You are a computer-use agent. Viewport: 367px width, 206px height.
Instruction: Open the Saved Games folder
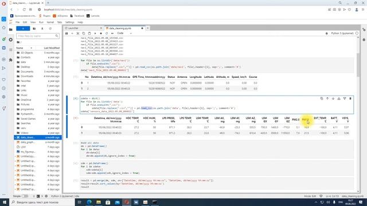pyautogui.click(x=38, y=118)
